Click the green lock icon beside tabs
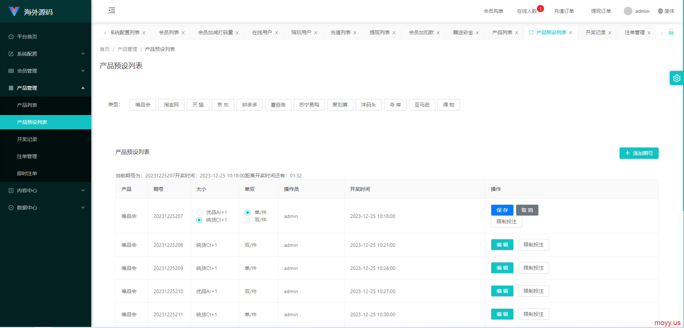684x328 pixels. pyautogui.click(x=671, y=32)
